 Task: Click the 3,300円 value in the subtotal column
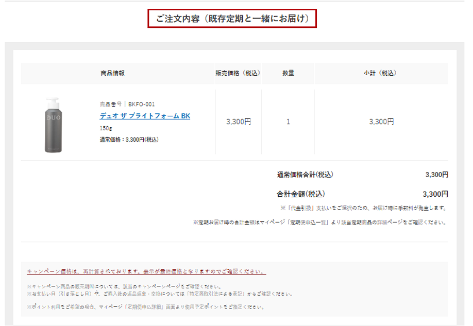381,122
